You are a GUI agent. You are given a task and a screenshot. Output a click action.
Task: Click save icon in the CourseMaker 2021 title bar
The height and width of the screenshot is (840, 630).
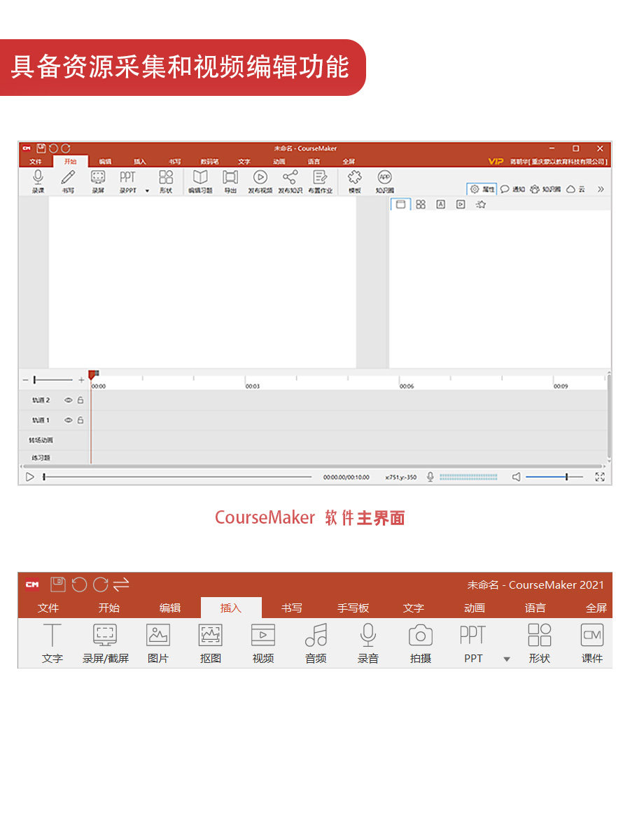(x=58, y=584)
